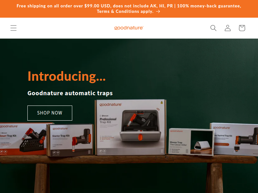Click the Goodnature automatic traps subheading
The width and height of the screenshot is (258, 193).
click(x=70, y=93)
